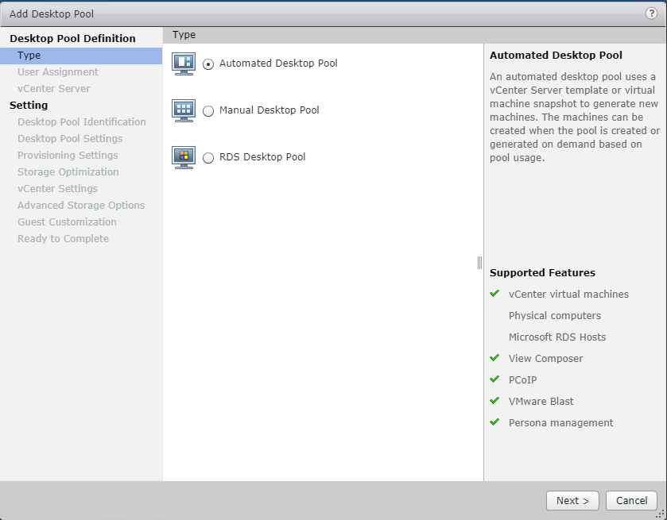Viewport: 667px width, 520px height.
Task: Open help via the question mark icon
Action: [x=653, y=13]
